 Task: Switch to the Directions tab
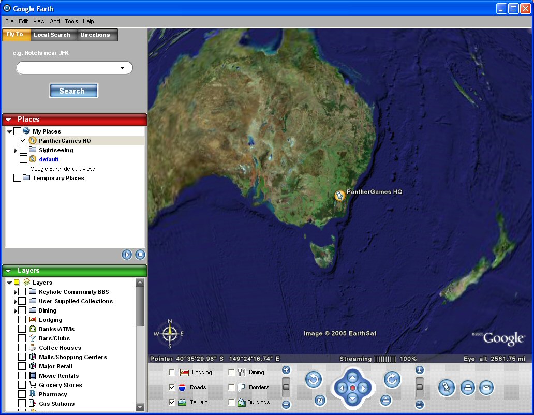coord(95,35)
